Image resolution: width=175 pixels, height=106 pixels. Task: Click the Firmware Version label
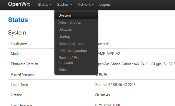coord(24,64)
